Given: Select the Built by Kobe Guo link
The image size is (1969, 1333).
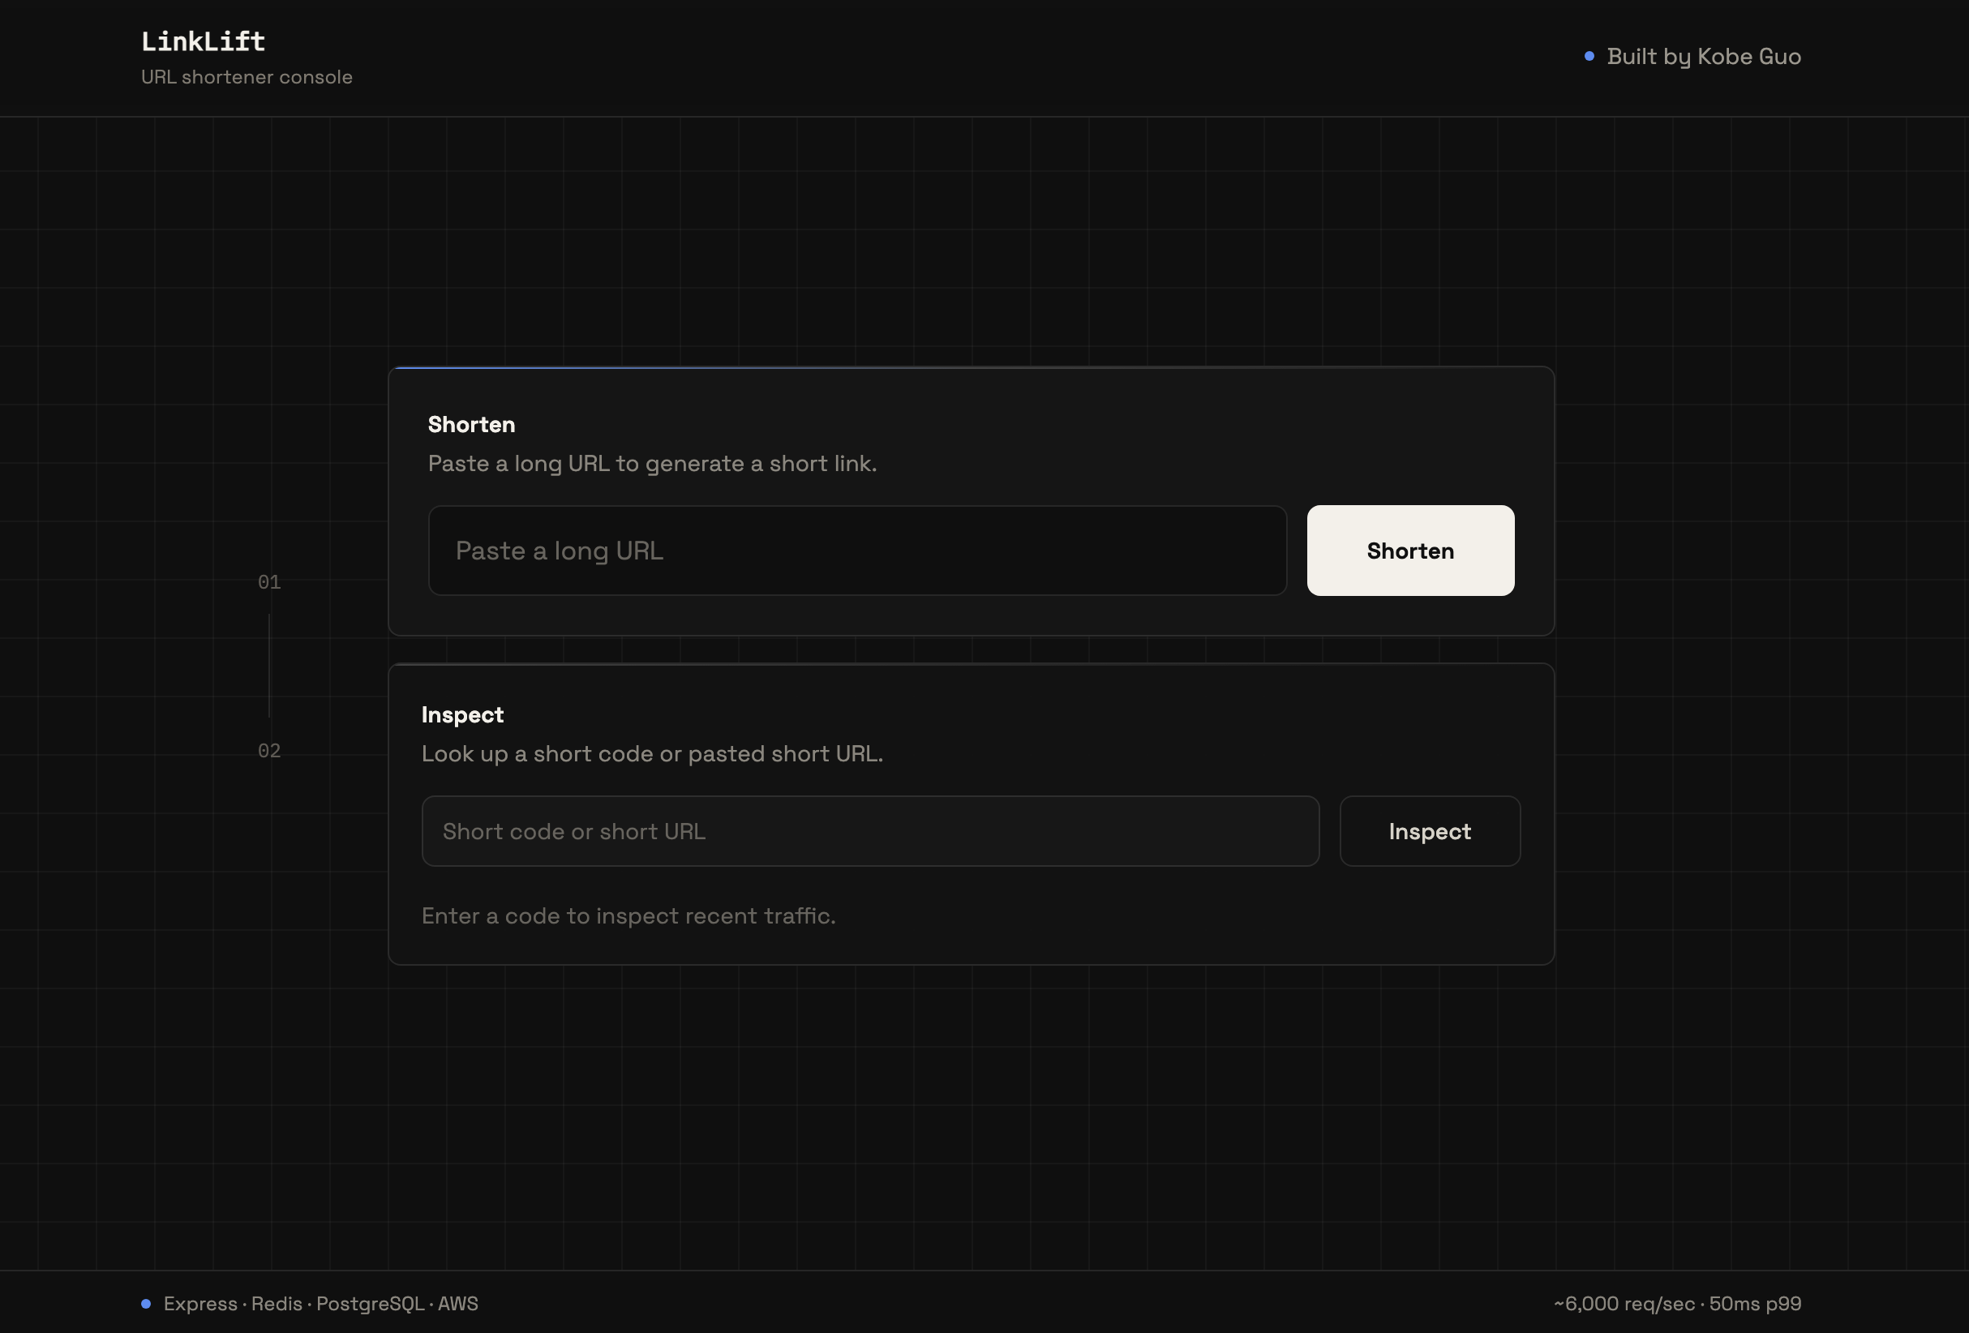Looking at the screenshot, I should (x=1704, y=56).
